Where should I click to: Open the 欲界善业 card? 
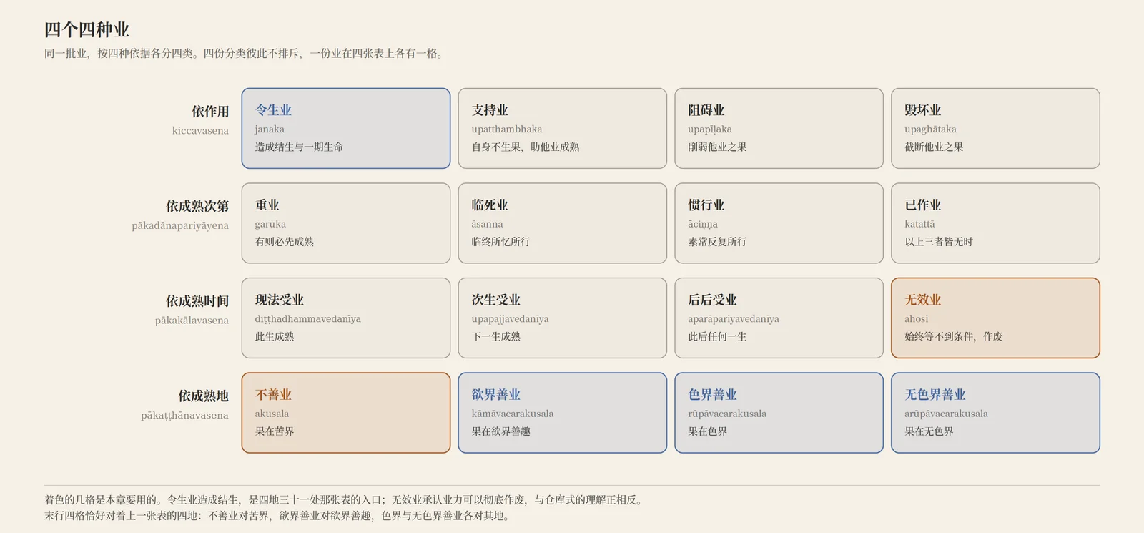(562, 413)
